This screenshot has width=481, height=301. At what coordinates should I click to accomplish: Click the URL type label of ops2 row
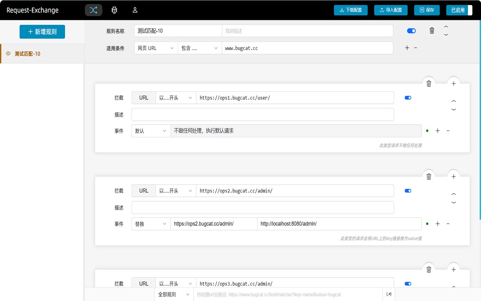(x=144, y=191)
